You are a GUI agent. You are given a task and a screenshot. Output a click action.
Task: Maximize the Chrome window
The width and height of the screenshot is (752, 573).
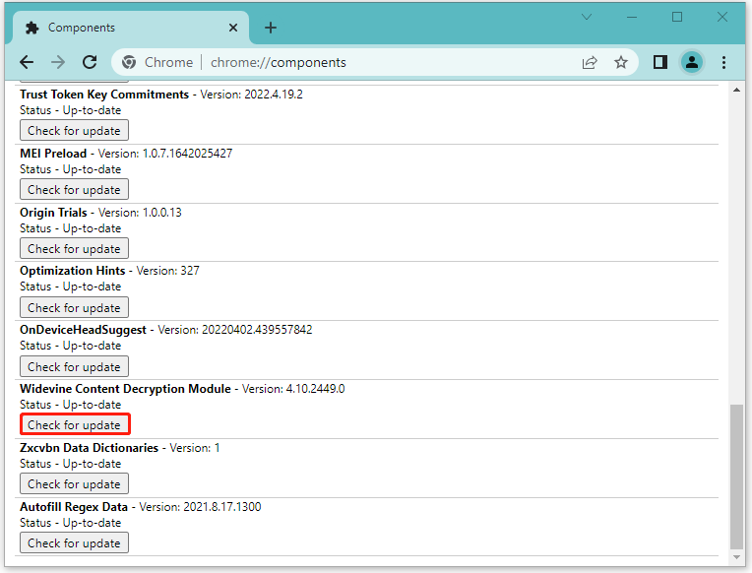pyautogui.click(x=677, y=18)
